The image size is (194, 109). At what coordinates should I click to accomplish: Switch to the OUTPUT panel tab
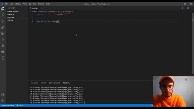click(43, 83)
